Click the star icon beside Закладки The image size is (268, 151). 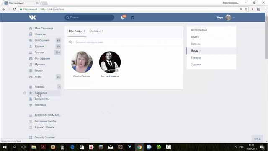(31, 93)
